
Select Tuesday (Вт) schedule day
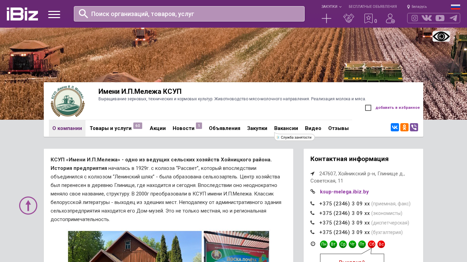coord(333,244)
